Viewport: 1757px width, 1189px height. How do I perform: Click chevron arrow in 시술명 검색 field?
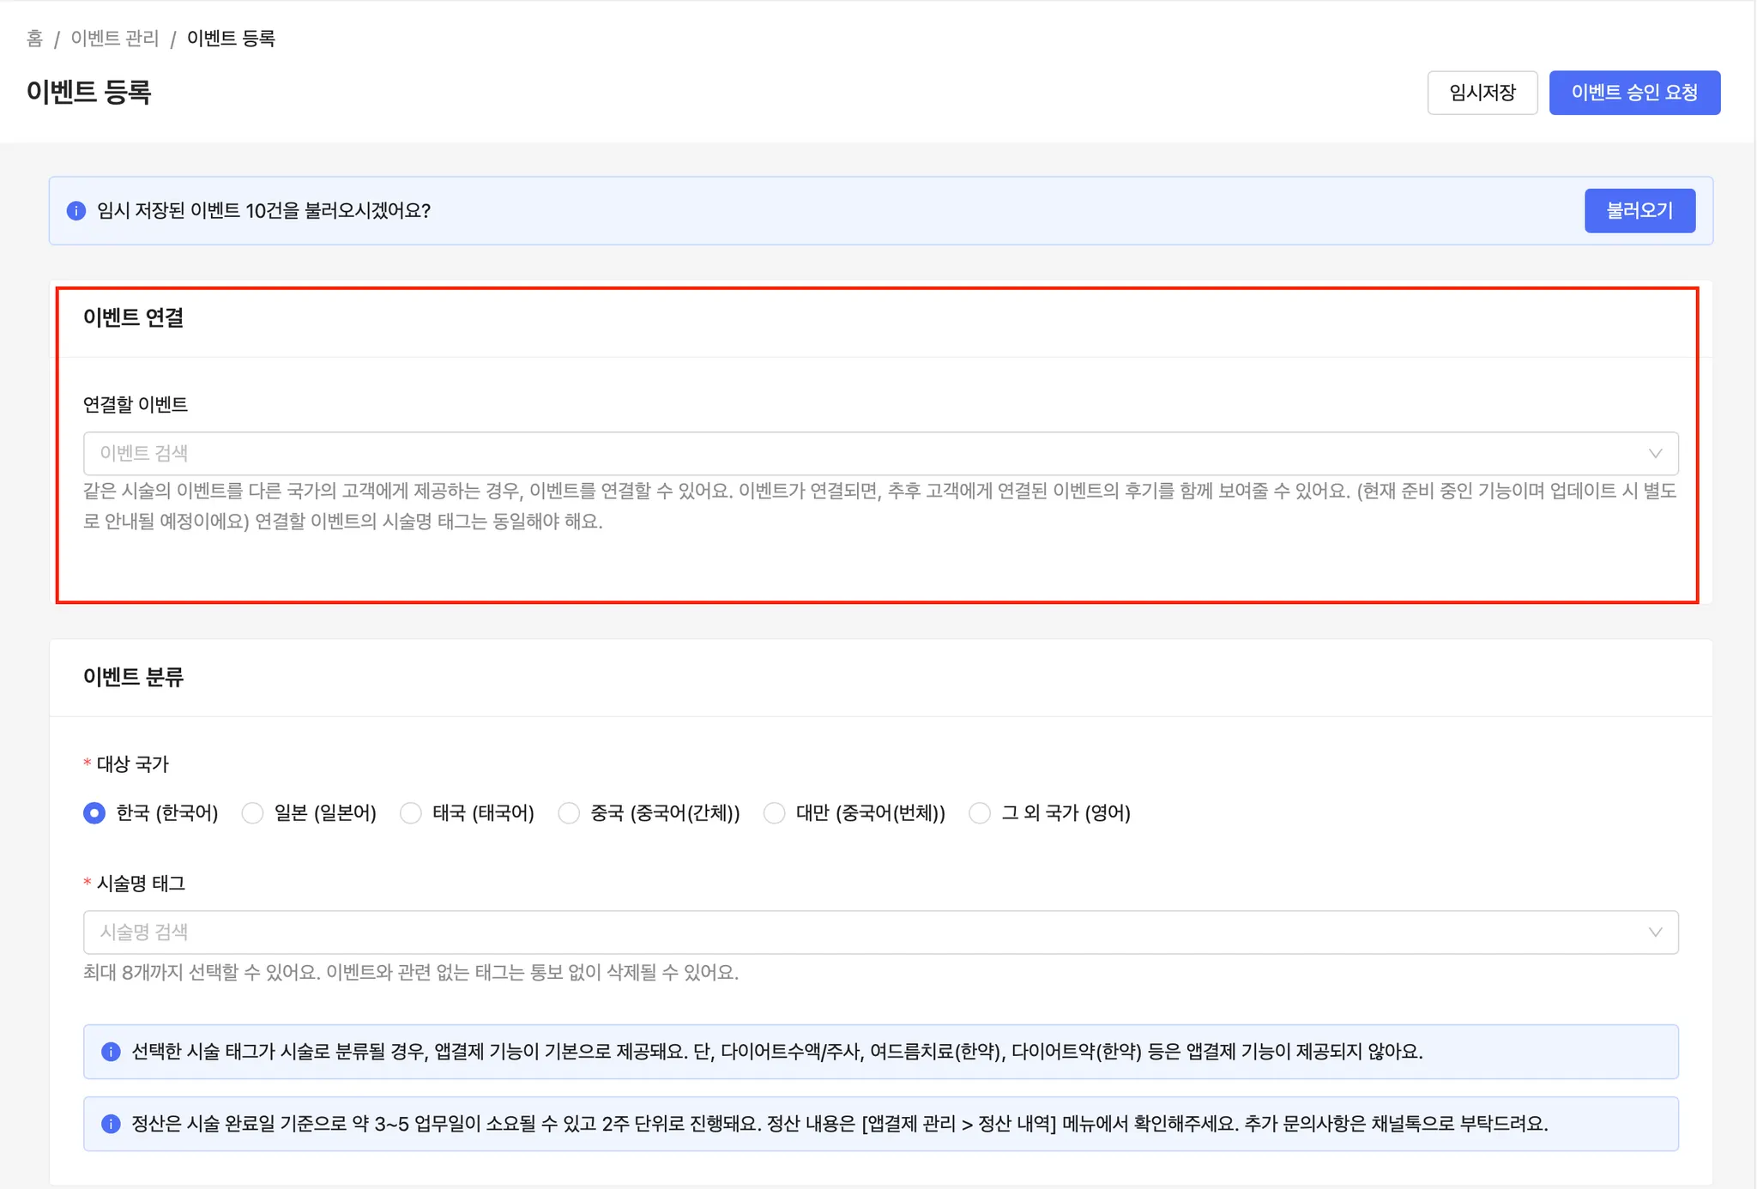tap(1655, 932)
